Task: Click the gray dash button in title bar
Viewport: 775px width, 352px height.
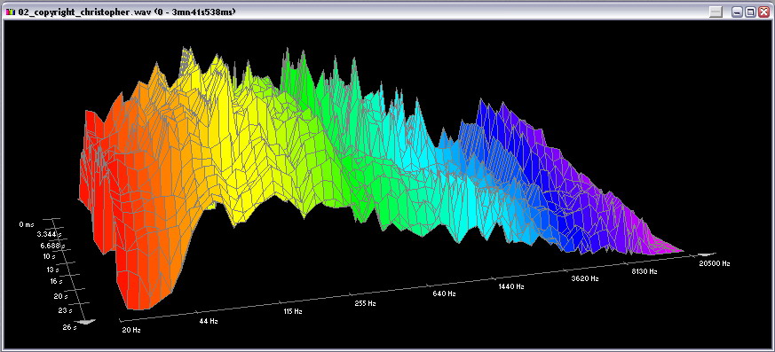Action: click(716, 12)
